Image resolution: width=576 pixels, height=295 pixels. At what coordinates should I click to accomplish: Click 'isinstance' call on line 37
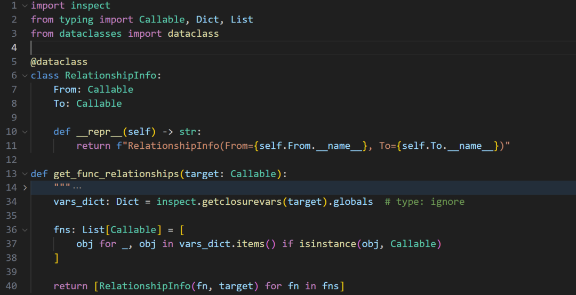[x=327, y=244]
